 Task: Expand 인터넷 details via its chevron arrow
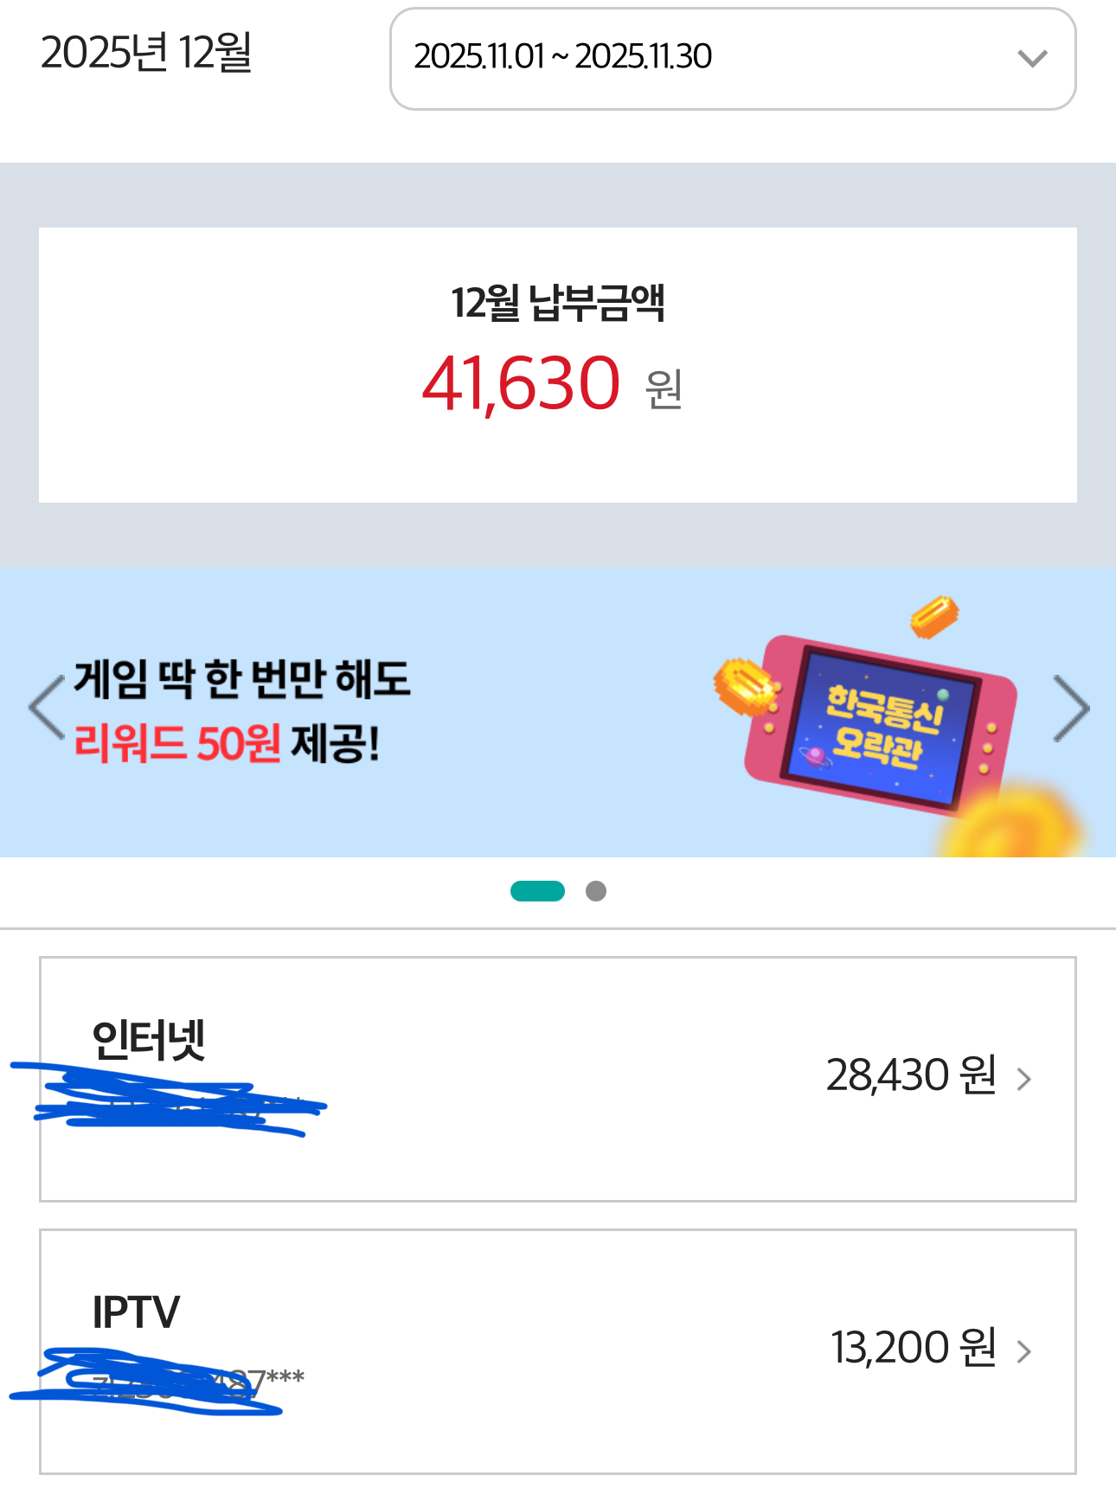tap(1024, 1079)
